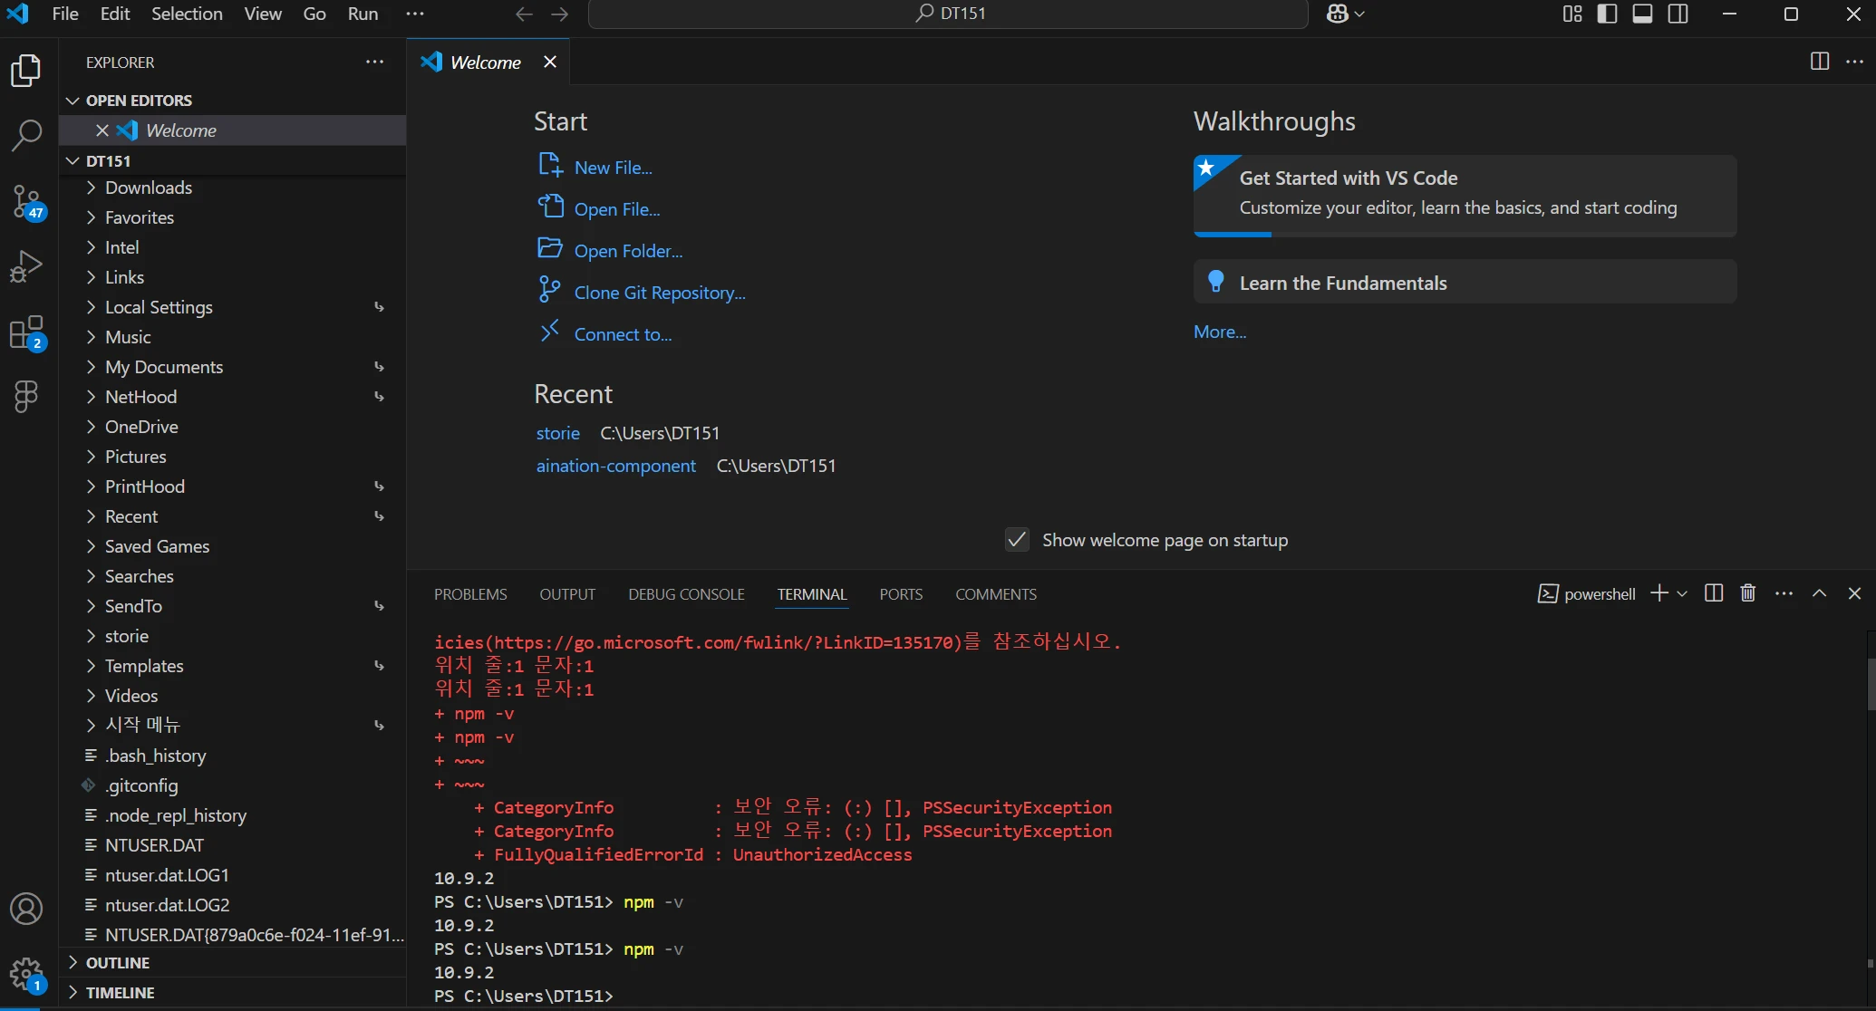
Task: Open the Run menu
Action: click(363, 14)
